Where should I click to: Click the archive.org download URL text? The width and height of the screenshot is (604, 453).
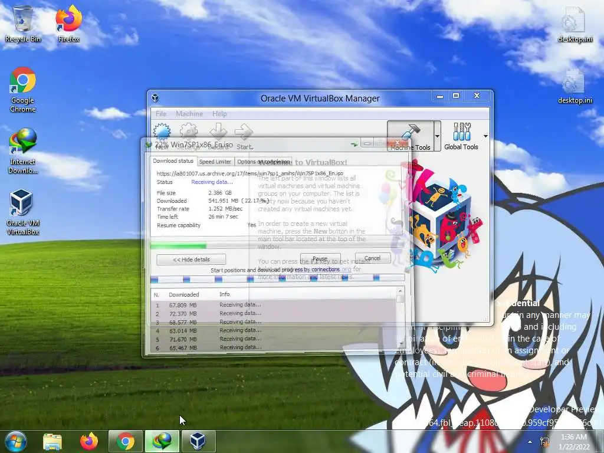pyautogui.click(x=250, y=173)
